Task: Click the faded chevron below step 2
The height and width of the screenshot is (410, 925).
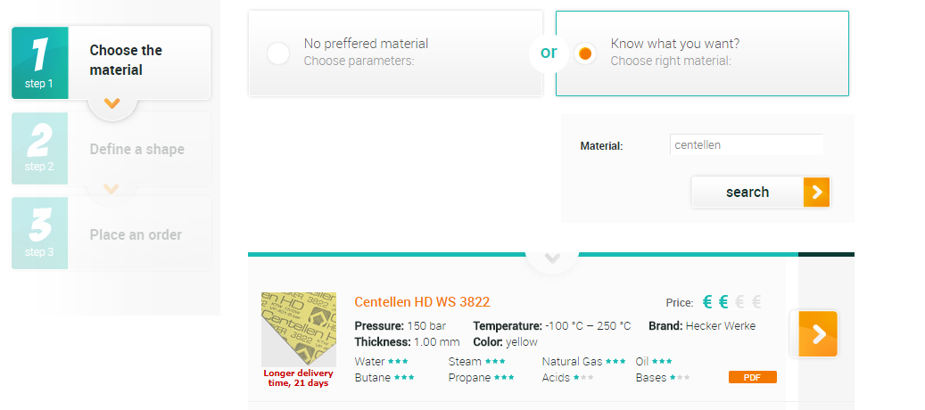Action: (111, 189)
